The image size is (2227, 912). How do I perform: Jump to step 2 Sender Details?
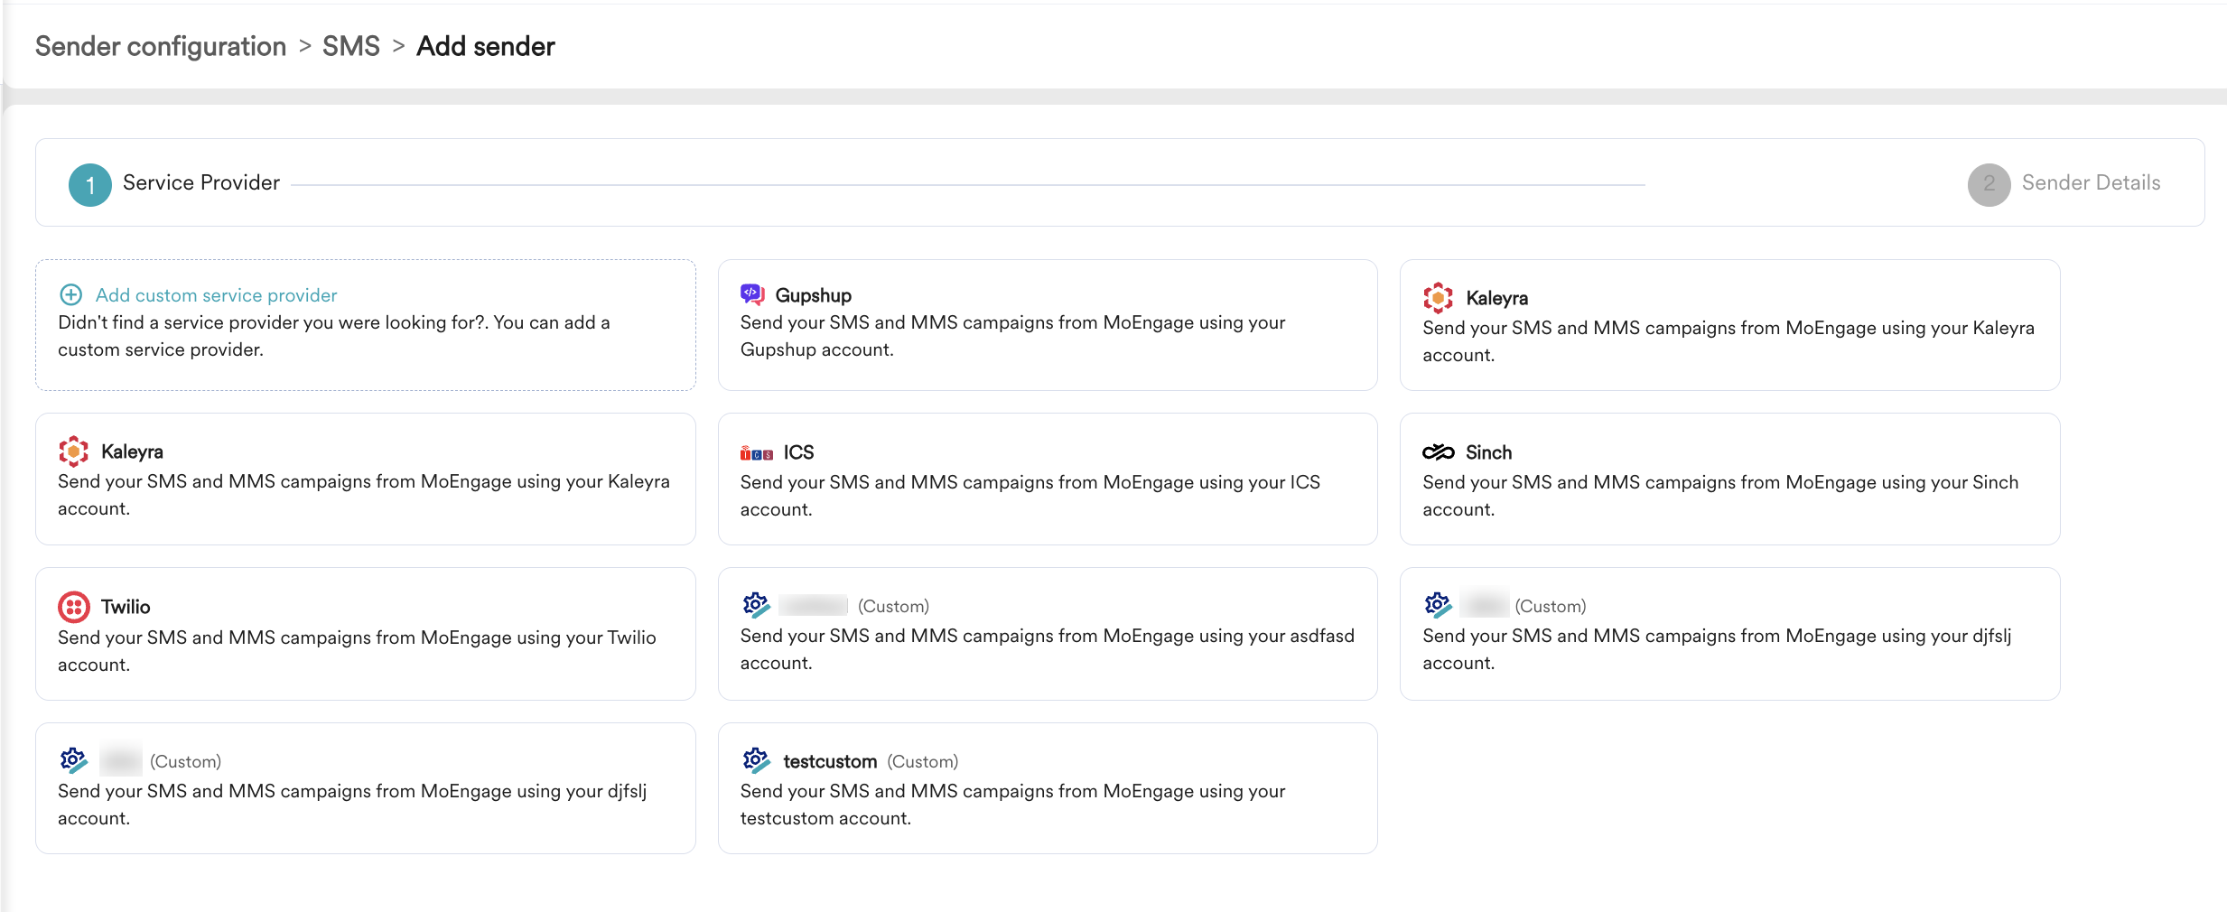[1989, 184]
